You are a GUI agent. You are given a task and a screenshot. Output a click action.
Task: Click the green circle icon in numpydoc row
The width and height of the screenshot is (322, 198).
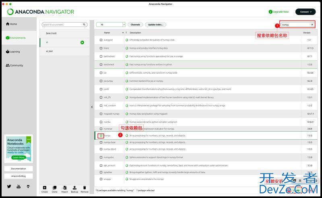pyautogui.click(x=127, y=157)
